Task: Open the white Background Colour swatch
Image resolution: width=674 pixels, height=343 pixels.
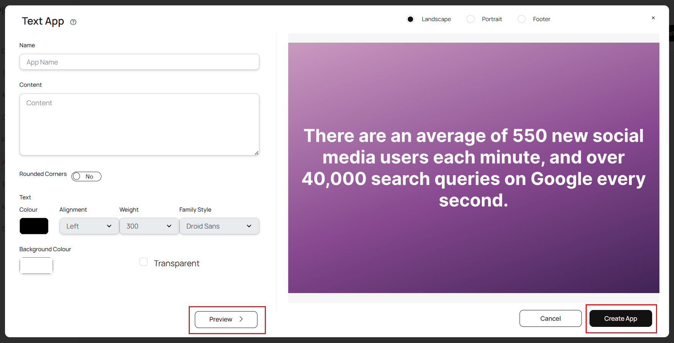Action: click(36, 265)
